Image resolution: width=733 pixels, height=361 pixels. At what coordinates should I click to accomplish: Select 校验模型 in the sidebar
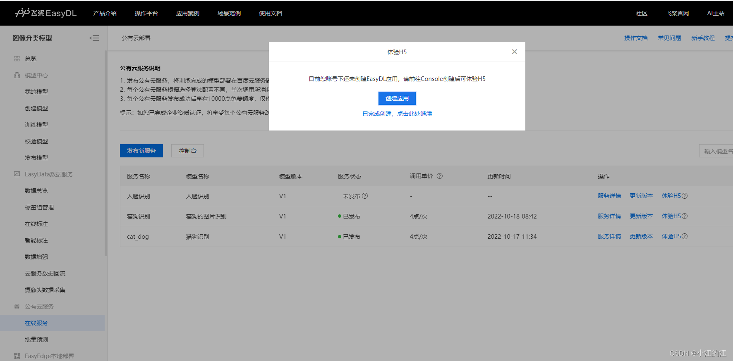[x=36, y=141]
